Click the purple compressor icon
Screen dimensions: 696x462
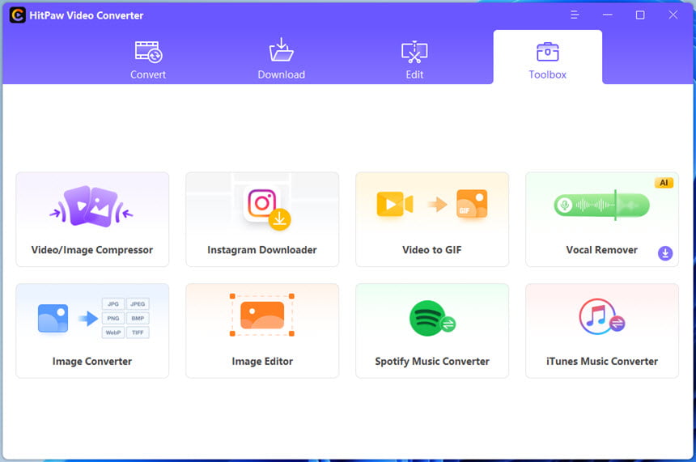coord(91,207)
